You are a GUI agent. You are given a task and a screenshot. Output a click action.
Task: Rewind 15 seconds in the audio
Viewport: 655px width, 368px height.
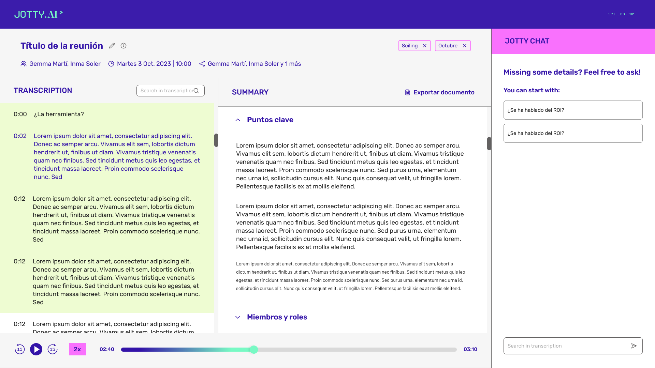(20, 349)
